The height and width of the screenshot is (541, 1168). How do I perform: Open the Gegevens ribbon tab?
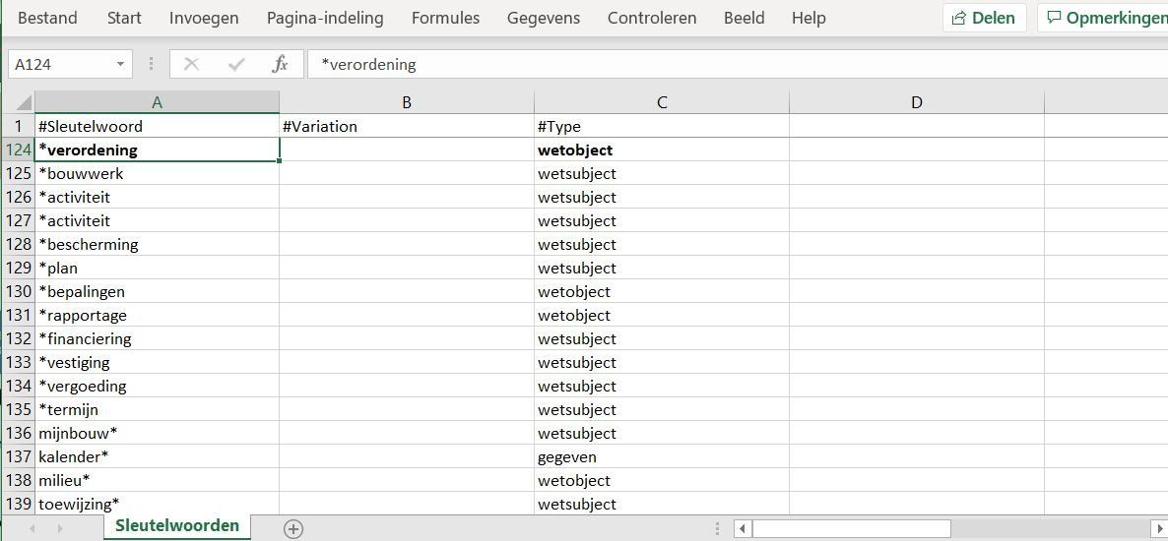coord(544,18)
